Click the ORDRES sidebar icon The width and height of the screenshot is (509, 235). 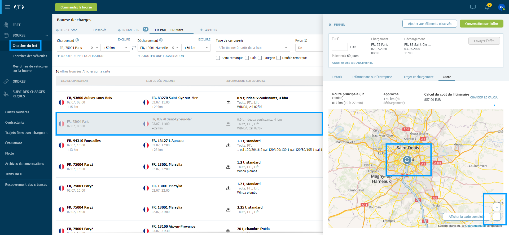[x=6, y=81]
